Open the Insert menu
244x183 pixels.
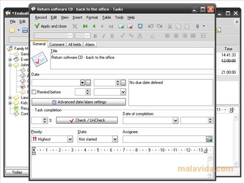78,17
